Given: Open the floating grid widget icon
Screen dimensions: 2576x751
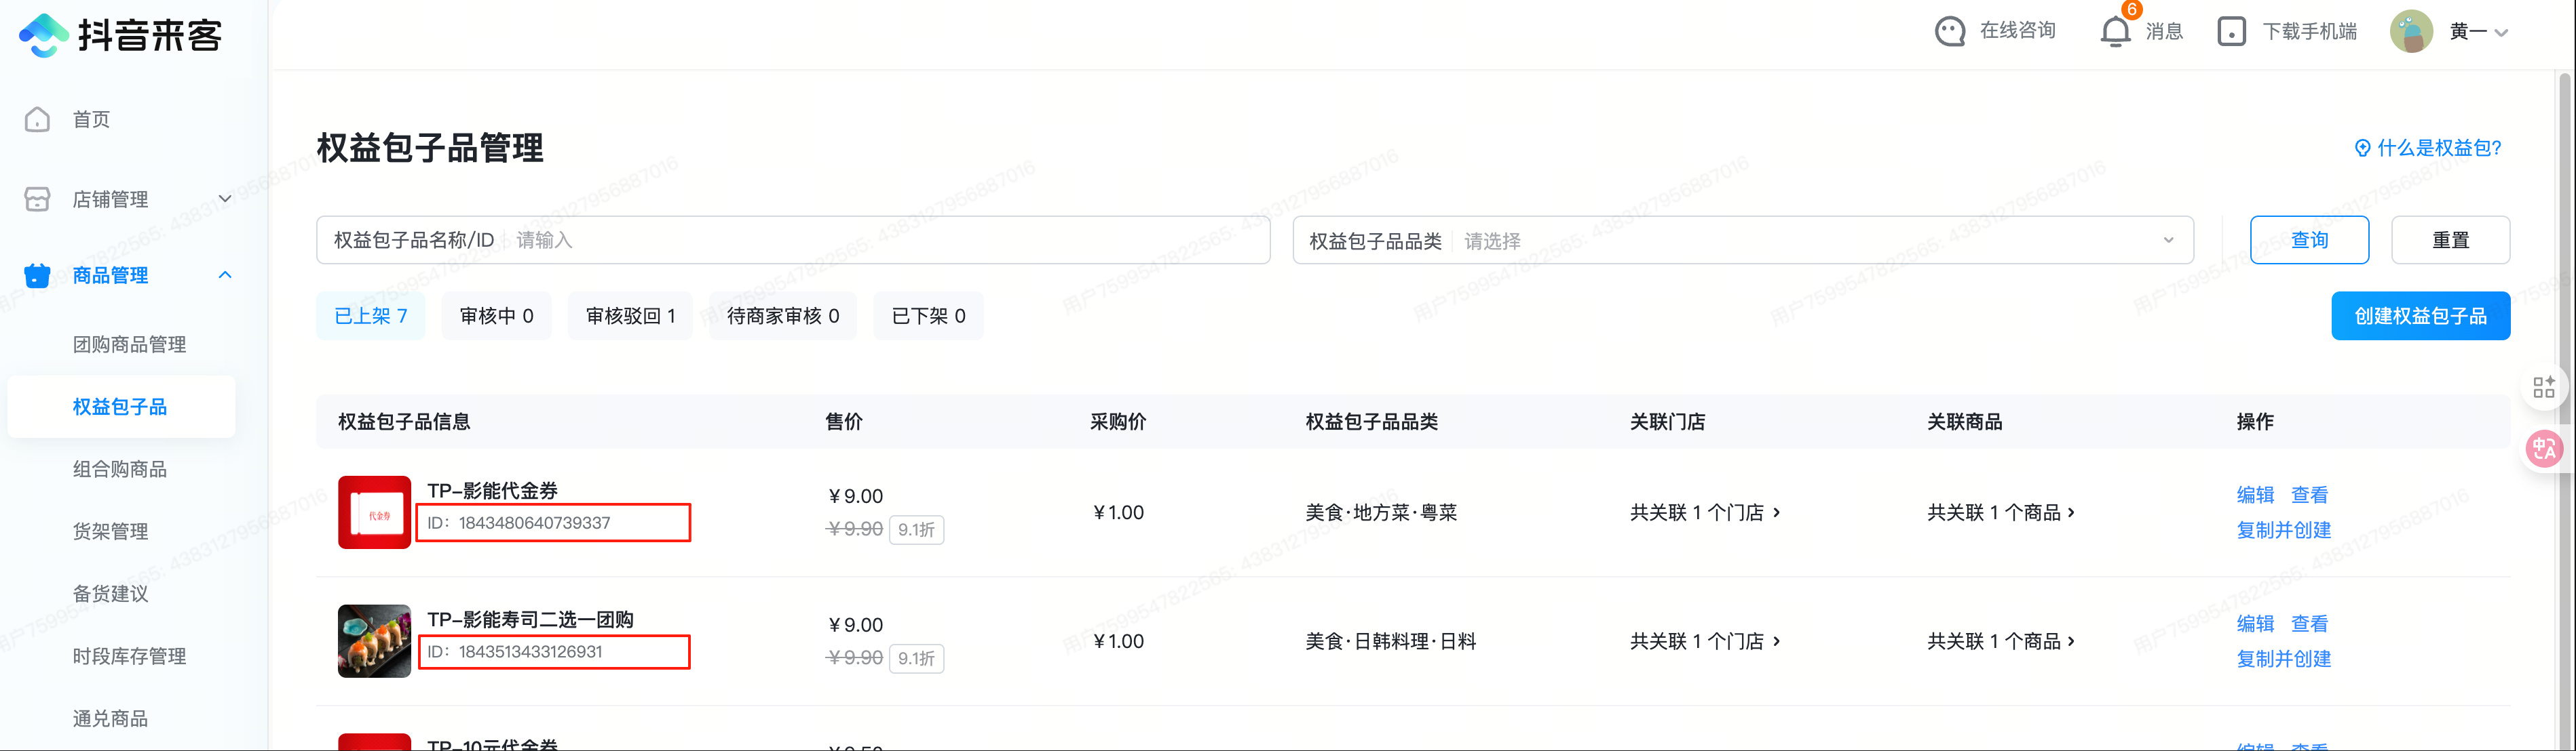Looking at the screenshot, I should point(2544,388).
